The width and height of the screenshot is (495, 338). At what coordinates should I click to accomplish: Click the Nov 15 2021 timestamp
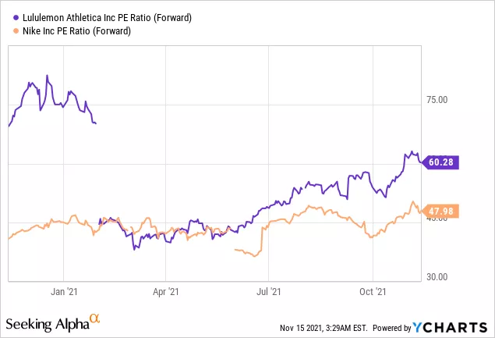coord(323,328)
